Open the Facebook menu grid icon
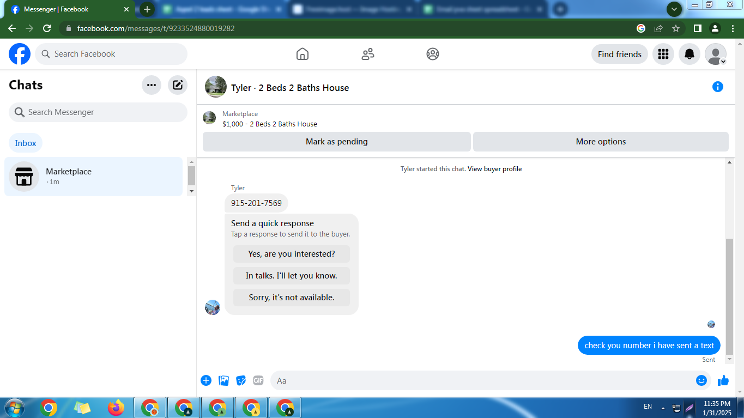This screenshot has height=418, width=744. coord(663,54)
